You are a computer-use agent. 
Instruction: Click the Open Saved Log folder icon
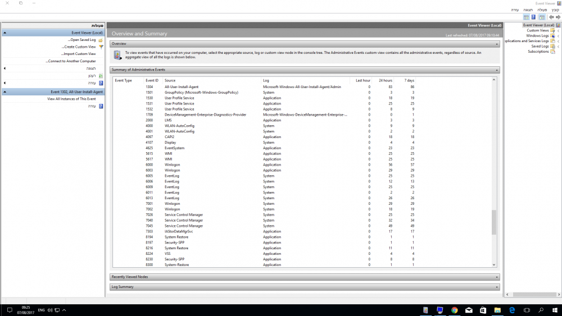[x=101, y=40]
